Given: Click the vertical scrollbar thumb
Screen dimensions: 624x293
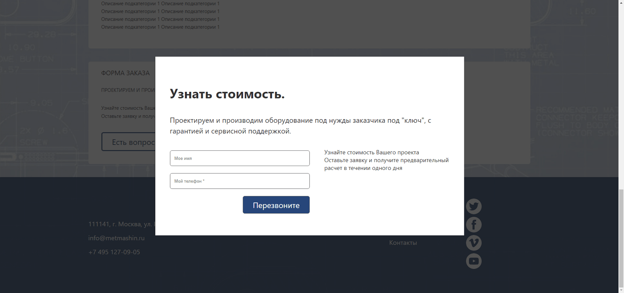Looking at the screenshot, I should [x=621, y=238].
